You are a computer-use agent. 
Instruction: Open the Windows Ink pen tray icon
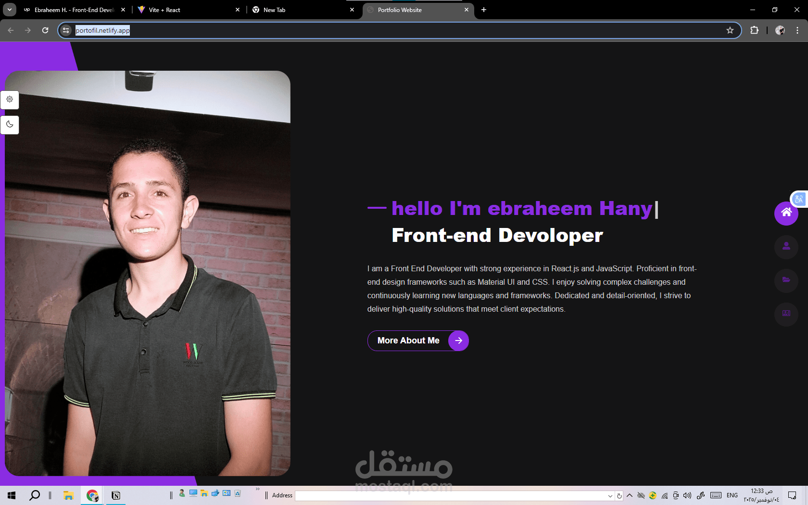click(x=701, y=495)
